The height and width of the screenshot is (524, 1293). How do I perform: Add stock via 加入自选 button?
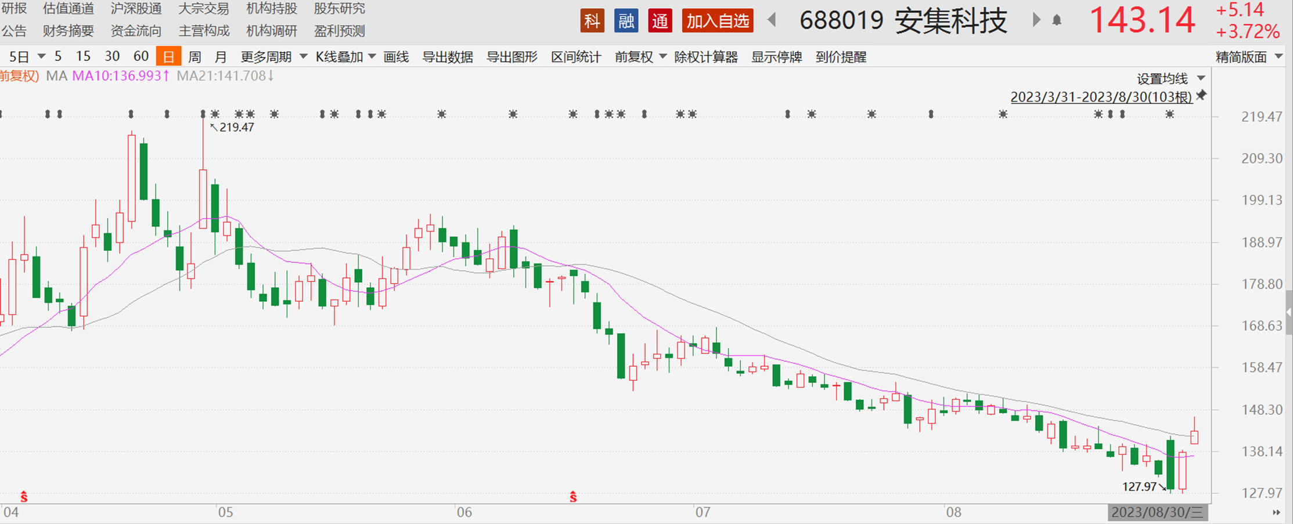coord(718,21)
